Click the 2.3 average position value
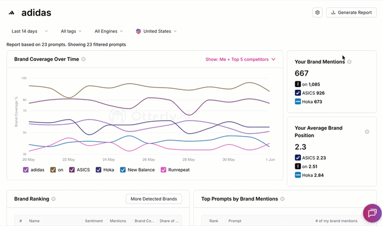Screen dimensions: 382x226 [x=300, y=147]
